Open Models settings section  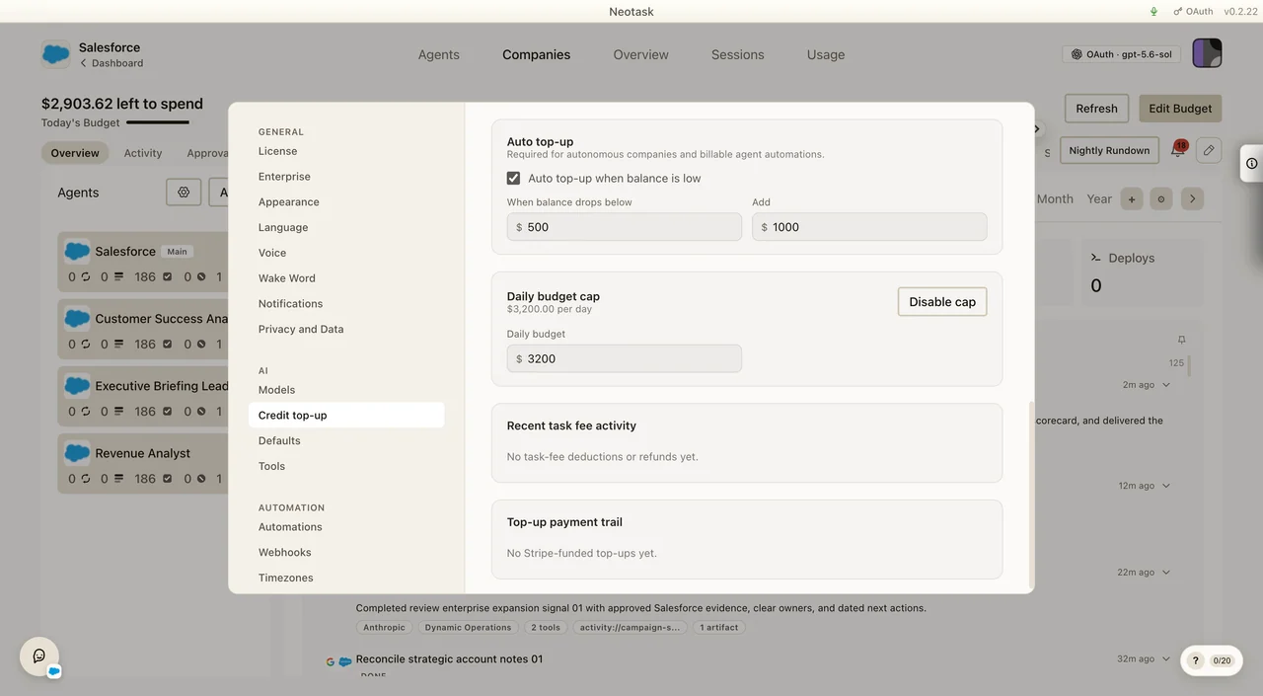coord(345,390)
